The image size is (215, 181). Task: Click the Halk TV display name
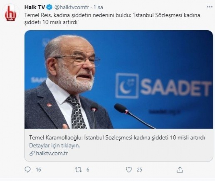[34, 7]
